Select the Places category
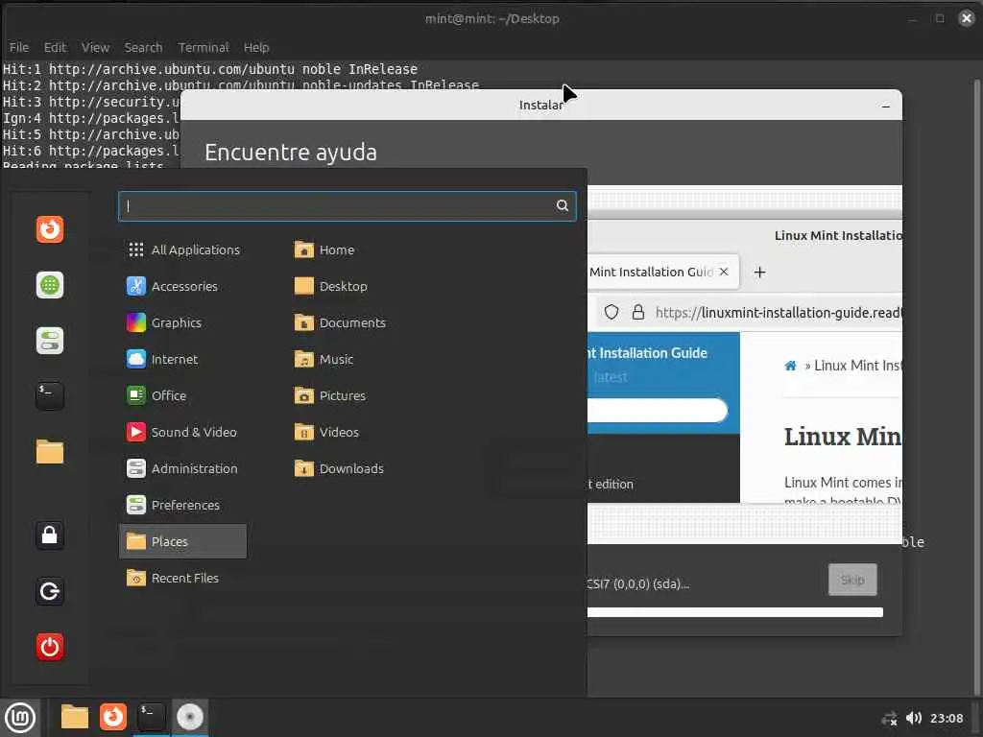983x737 pixels. coord(183,541)
